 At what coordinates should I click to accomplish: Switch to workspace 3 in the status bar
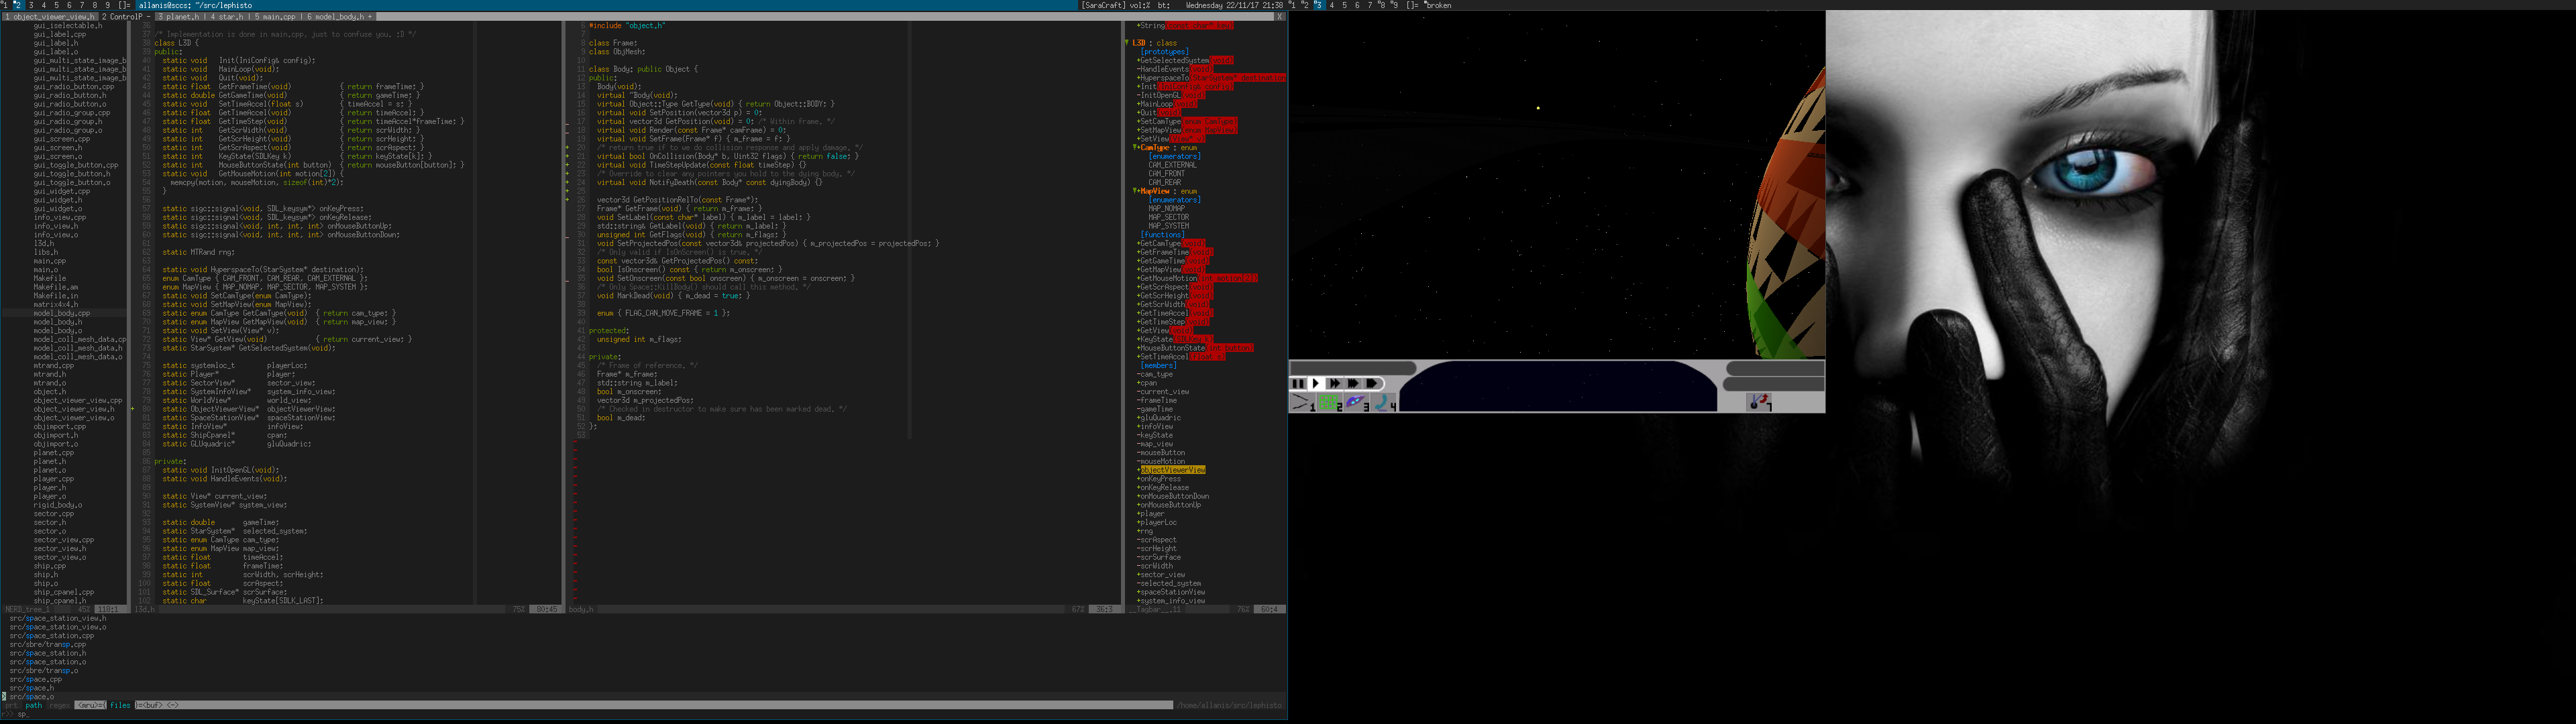click(x=31, y=6)
